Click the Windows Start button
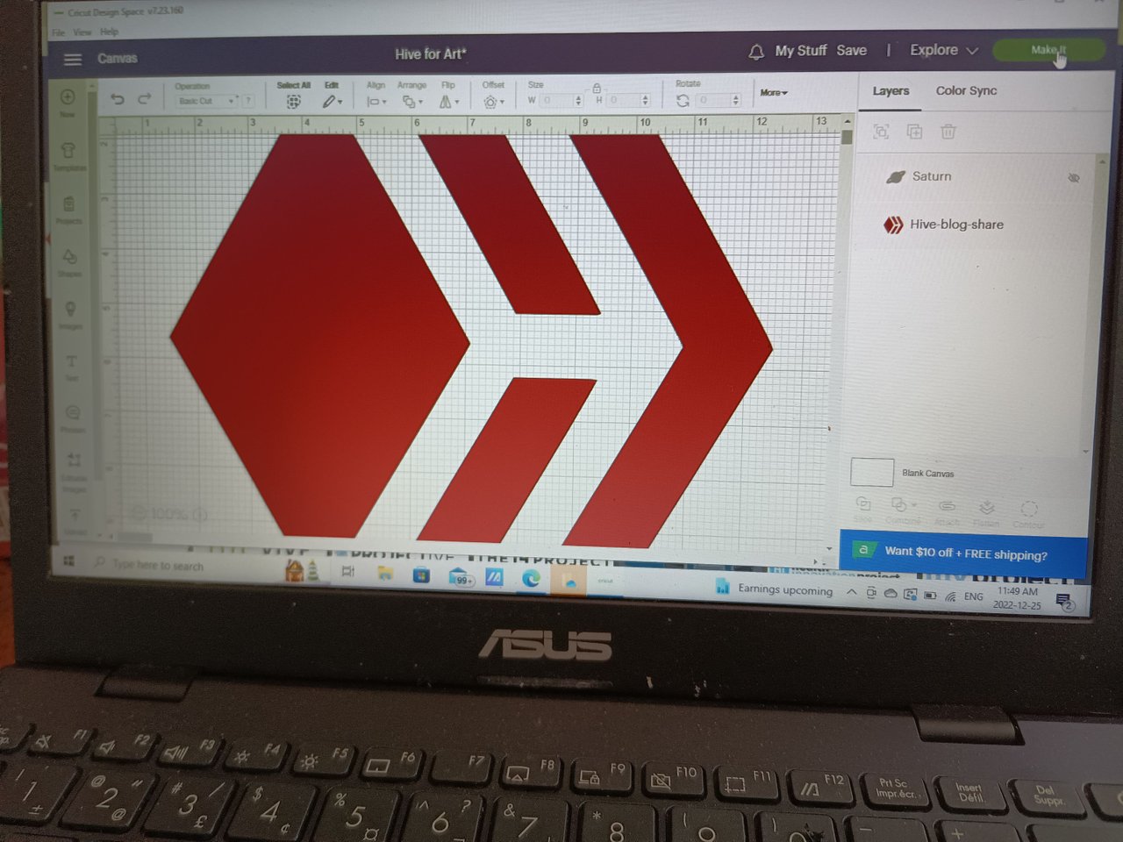Viewport: 1123px width, 842px height. [68, 561]
